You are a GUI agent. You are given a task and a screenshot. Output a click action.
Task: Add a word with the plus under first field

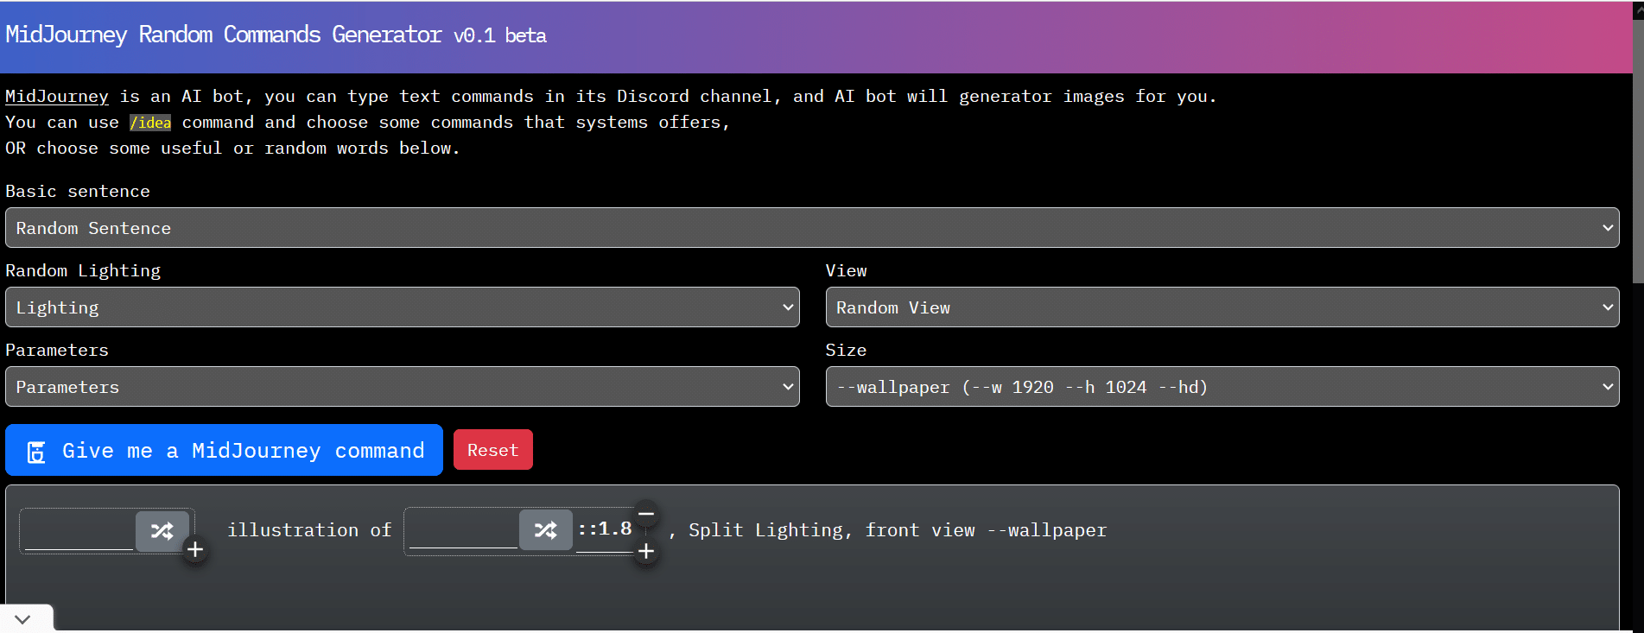coord(195,549)
